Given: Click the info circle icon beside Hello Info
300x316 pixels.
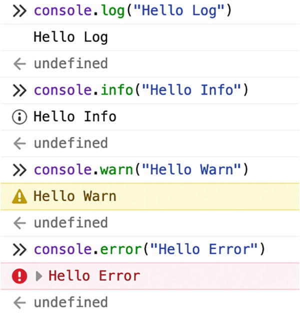Looking at the screenshot, I should [x=18, y=117].
